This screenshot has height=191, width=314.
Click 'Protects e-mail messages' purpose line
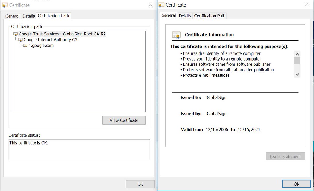(206, 75)
